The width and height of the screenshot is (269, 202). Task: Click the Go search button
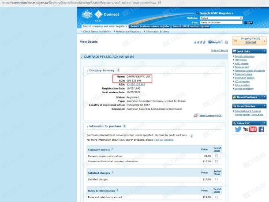pos(249,22)
